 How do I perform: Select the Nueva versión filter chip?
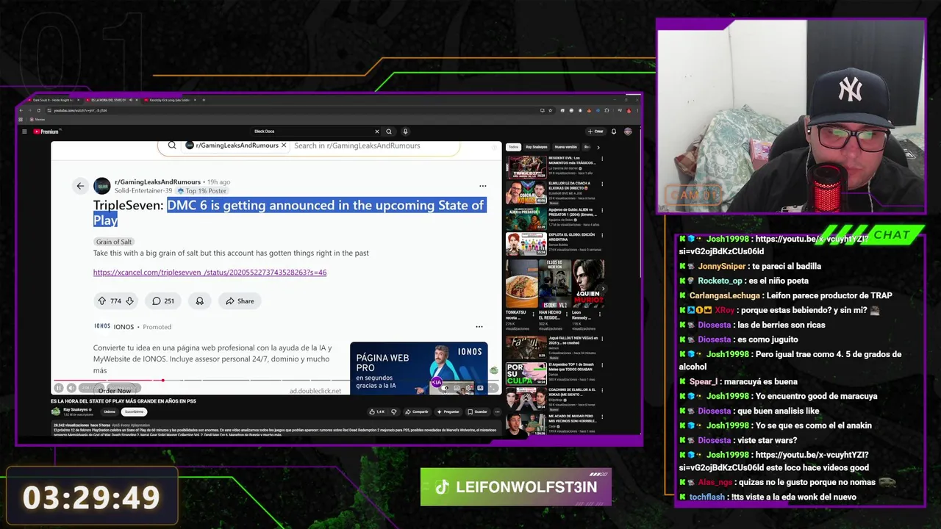[x=565, y=147]
